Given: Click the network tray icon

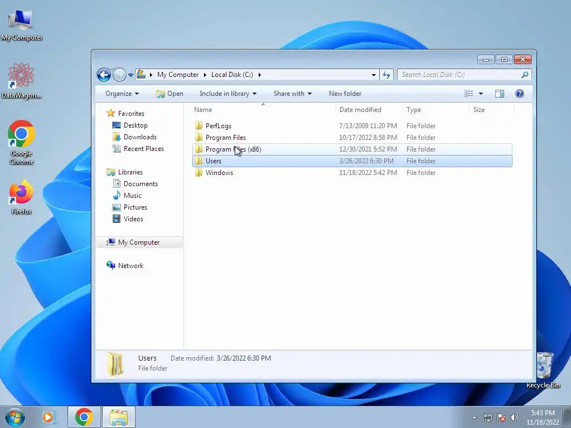Looking at the screenshot, I should (487, 417).
